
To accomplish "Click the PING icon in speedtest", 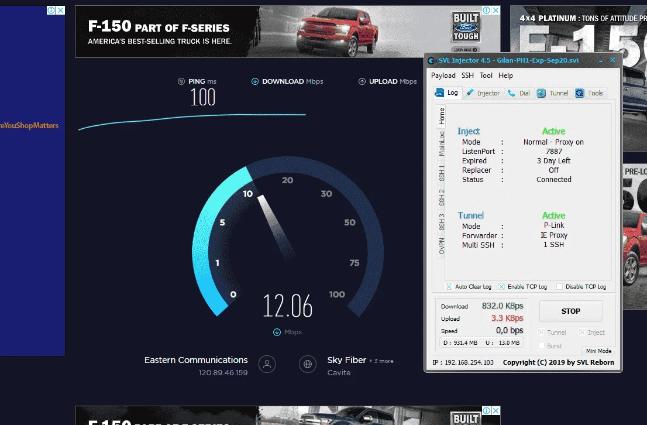I will pyautogui.click(x=181, y=81).
